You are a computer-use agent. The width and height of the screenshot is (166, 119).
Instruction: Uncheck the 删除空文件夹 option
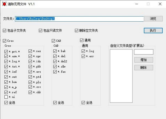[77, 30]
